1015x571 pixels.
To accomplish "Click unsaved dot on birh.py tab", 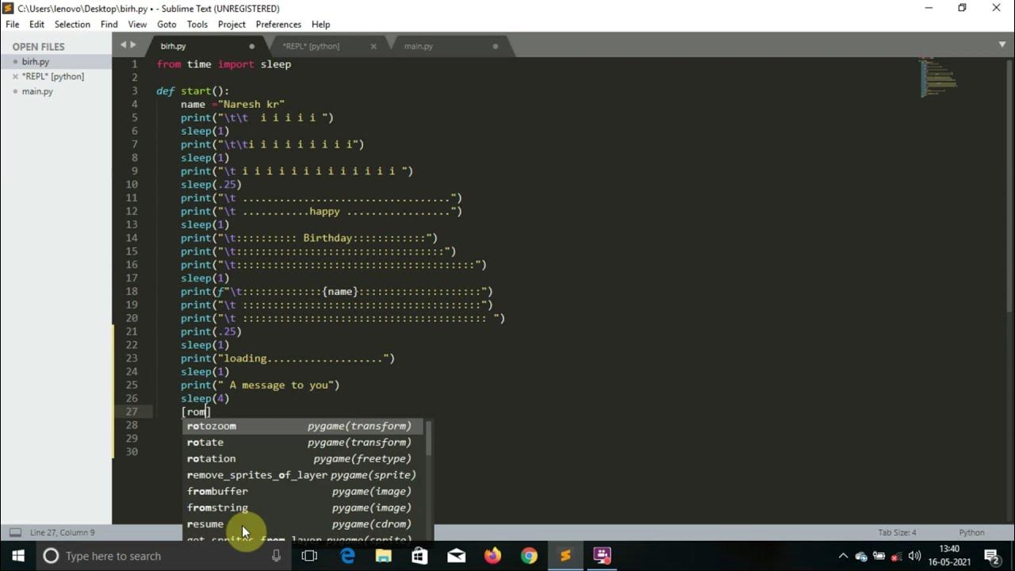I will [252, 46].
